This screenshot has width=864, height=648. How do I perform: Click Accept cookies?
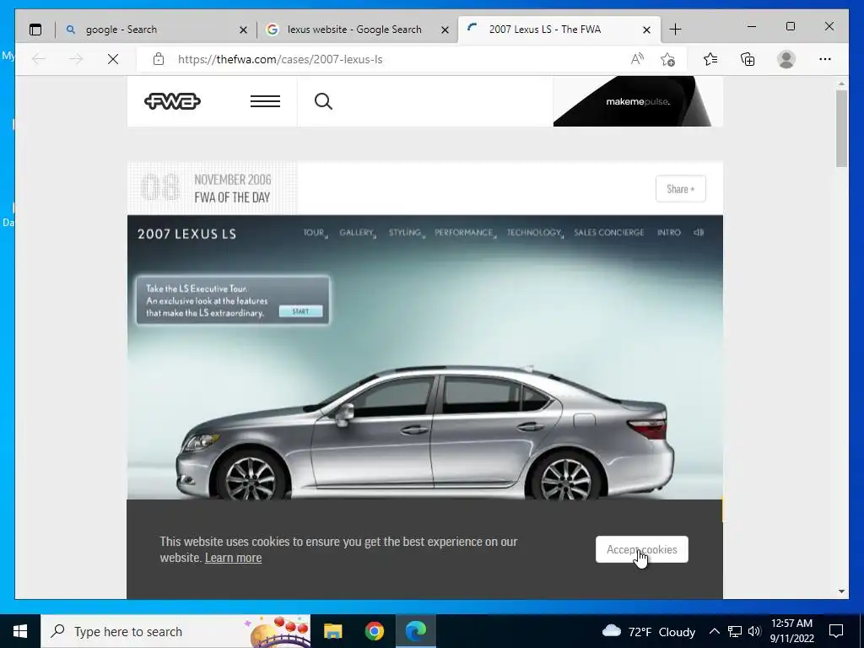[642, 549]
